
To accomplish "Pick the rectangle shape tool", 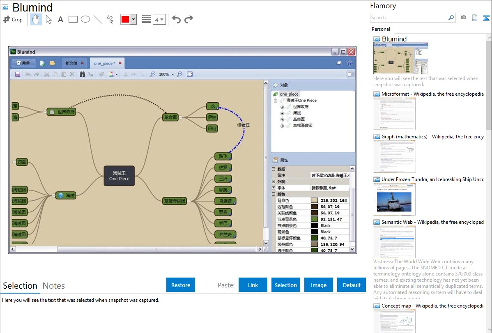I will [x=73, y=19].
